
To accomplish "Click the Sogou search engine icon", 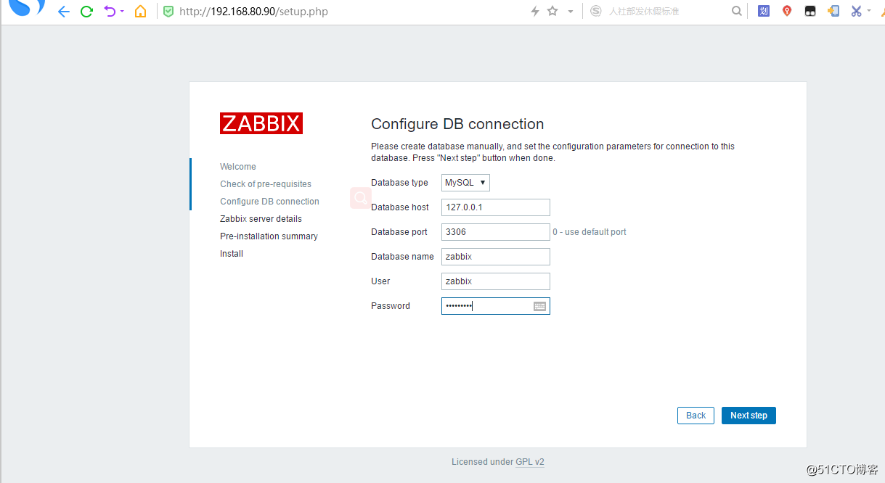I will point(595,11).
